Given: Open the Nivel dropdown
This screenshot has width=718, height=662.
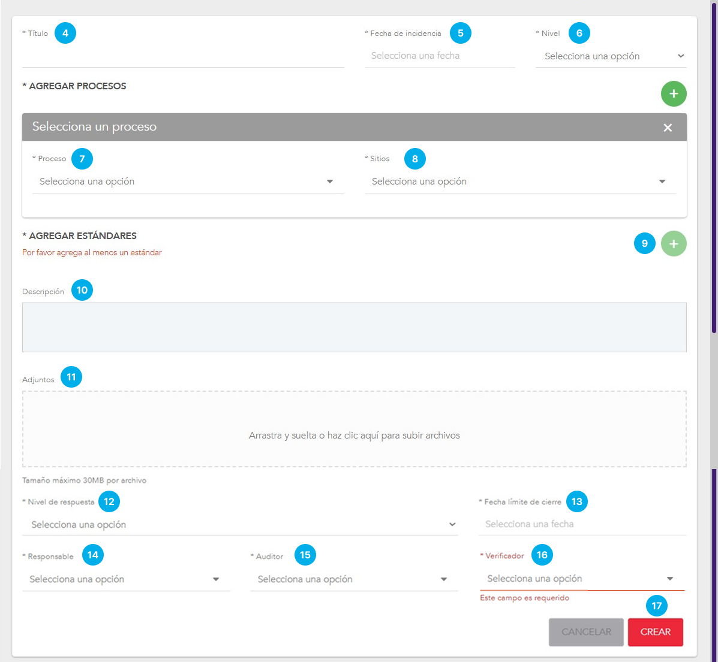Looking at the screenshot, I should coord(611,56).
